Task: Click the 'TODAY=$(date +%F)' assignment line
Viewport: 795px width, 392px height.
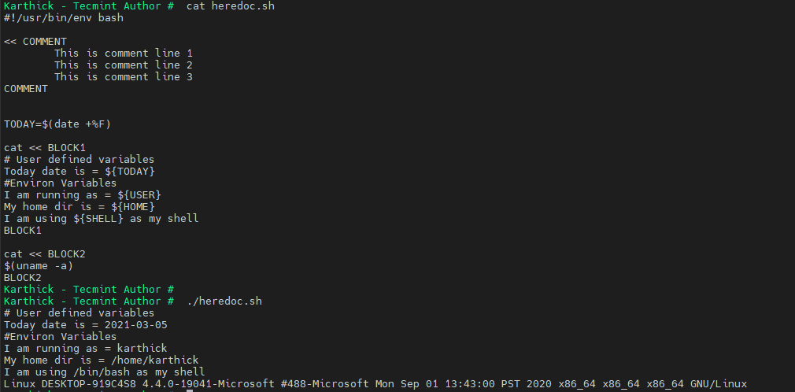Action: tap(60, 124)
